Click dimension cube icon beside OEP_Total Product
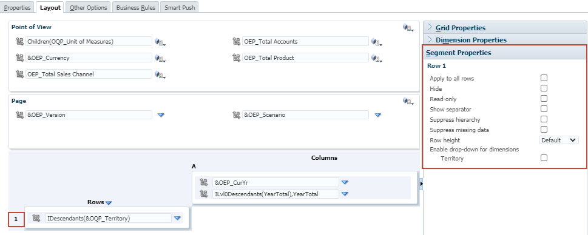 376,58
